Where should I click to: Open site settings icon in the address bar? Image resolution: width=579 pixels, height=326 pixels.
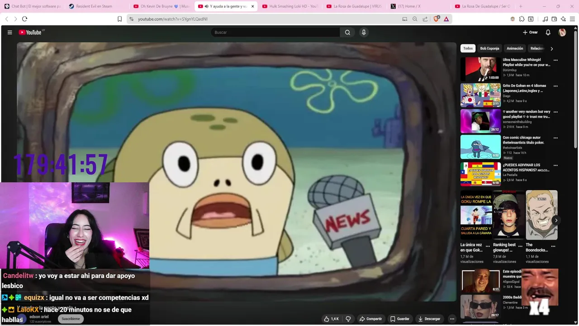(131, 19)
